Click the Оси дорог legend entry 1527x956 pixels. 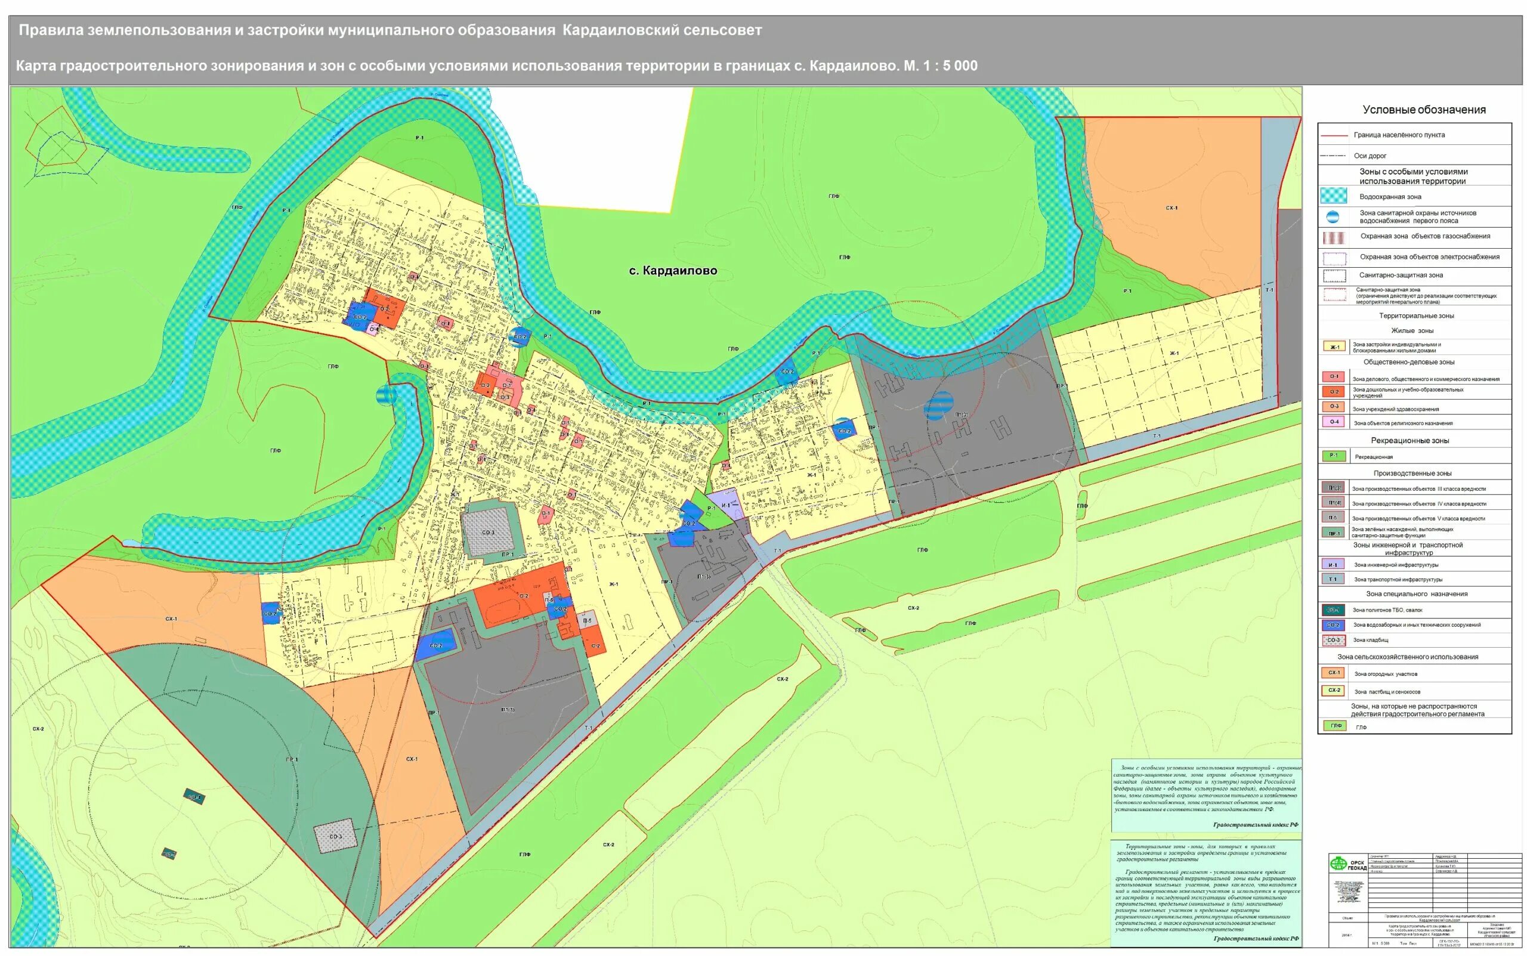tap(1370, 156)
